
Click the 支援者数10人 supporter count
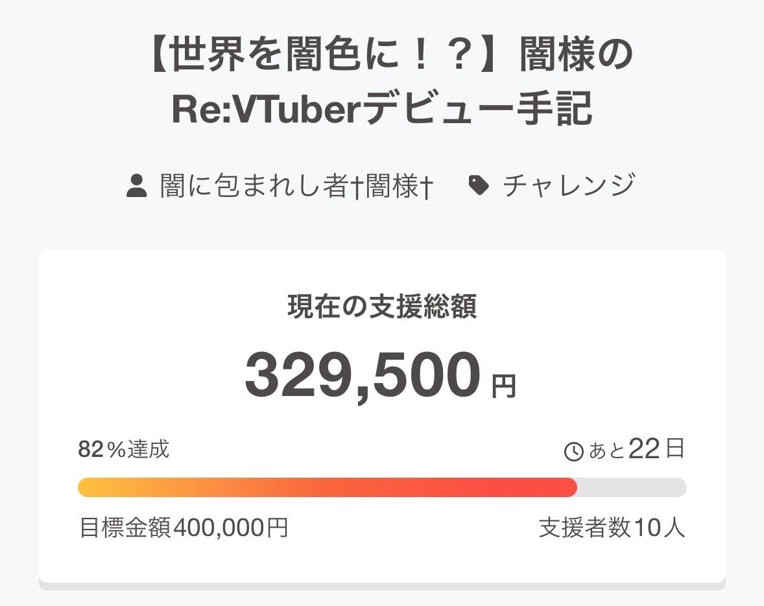click(612, 528)
